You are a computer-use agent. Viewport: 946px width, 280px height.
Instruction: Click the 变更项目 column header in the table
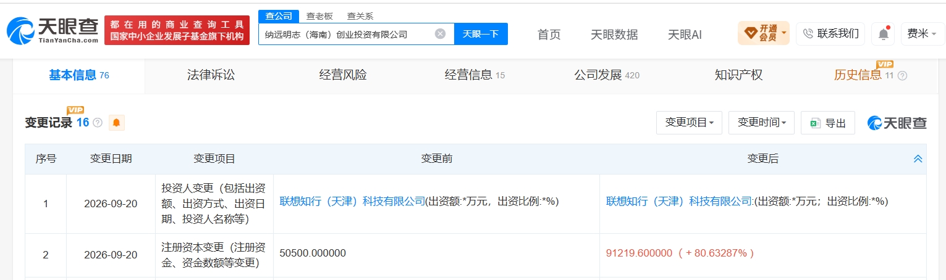(214, 159)
